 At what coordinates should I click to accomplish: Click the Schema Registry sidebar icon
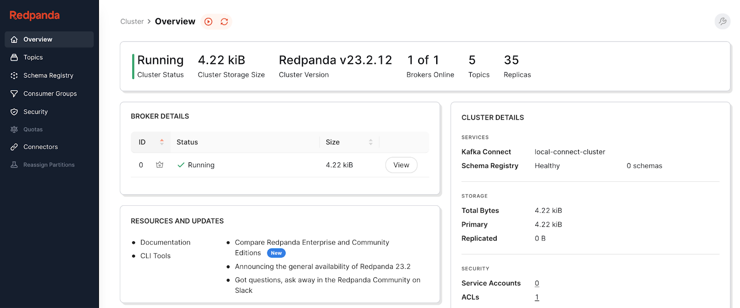click(14, 75)
